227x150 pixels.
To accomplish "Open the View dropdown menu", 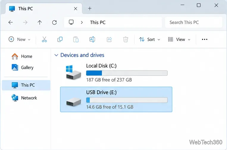I will [179, 39].
